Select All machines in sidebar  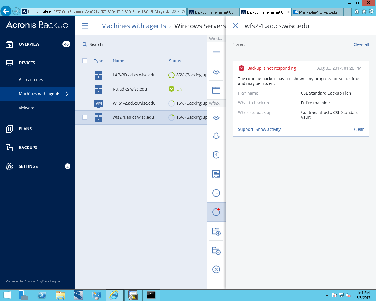point(31,80)
